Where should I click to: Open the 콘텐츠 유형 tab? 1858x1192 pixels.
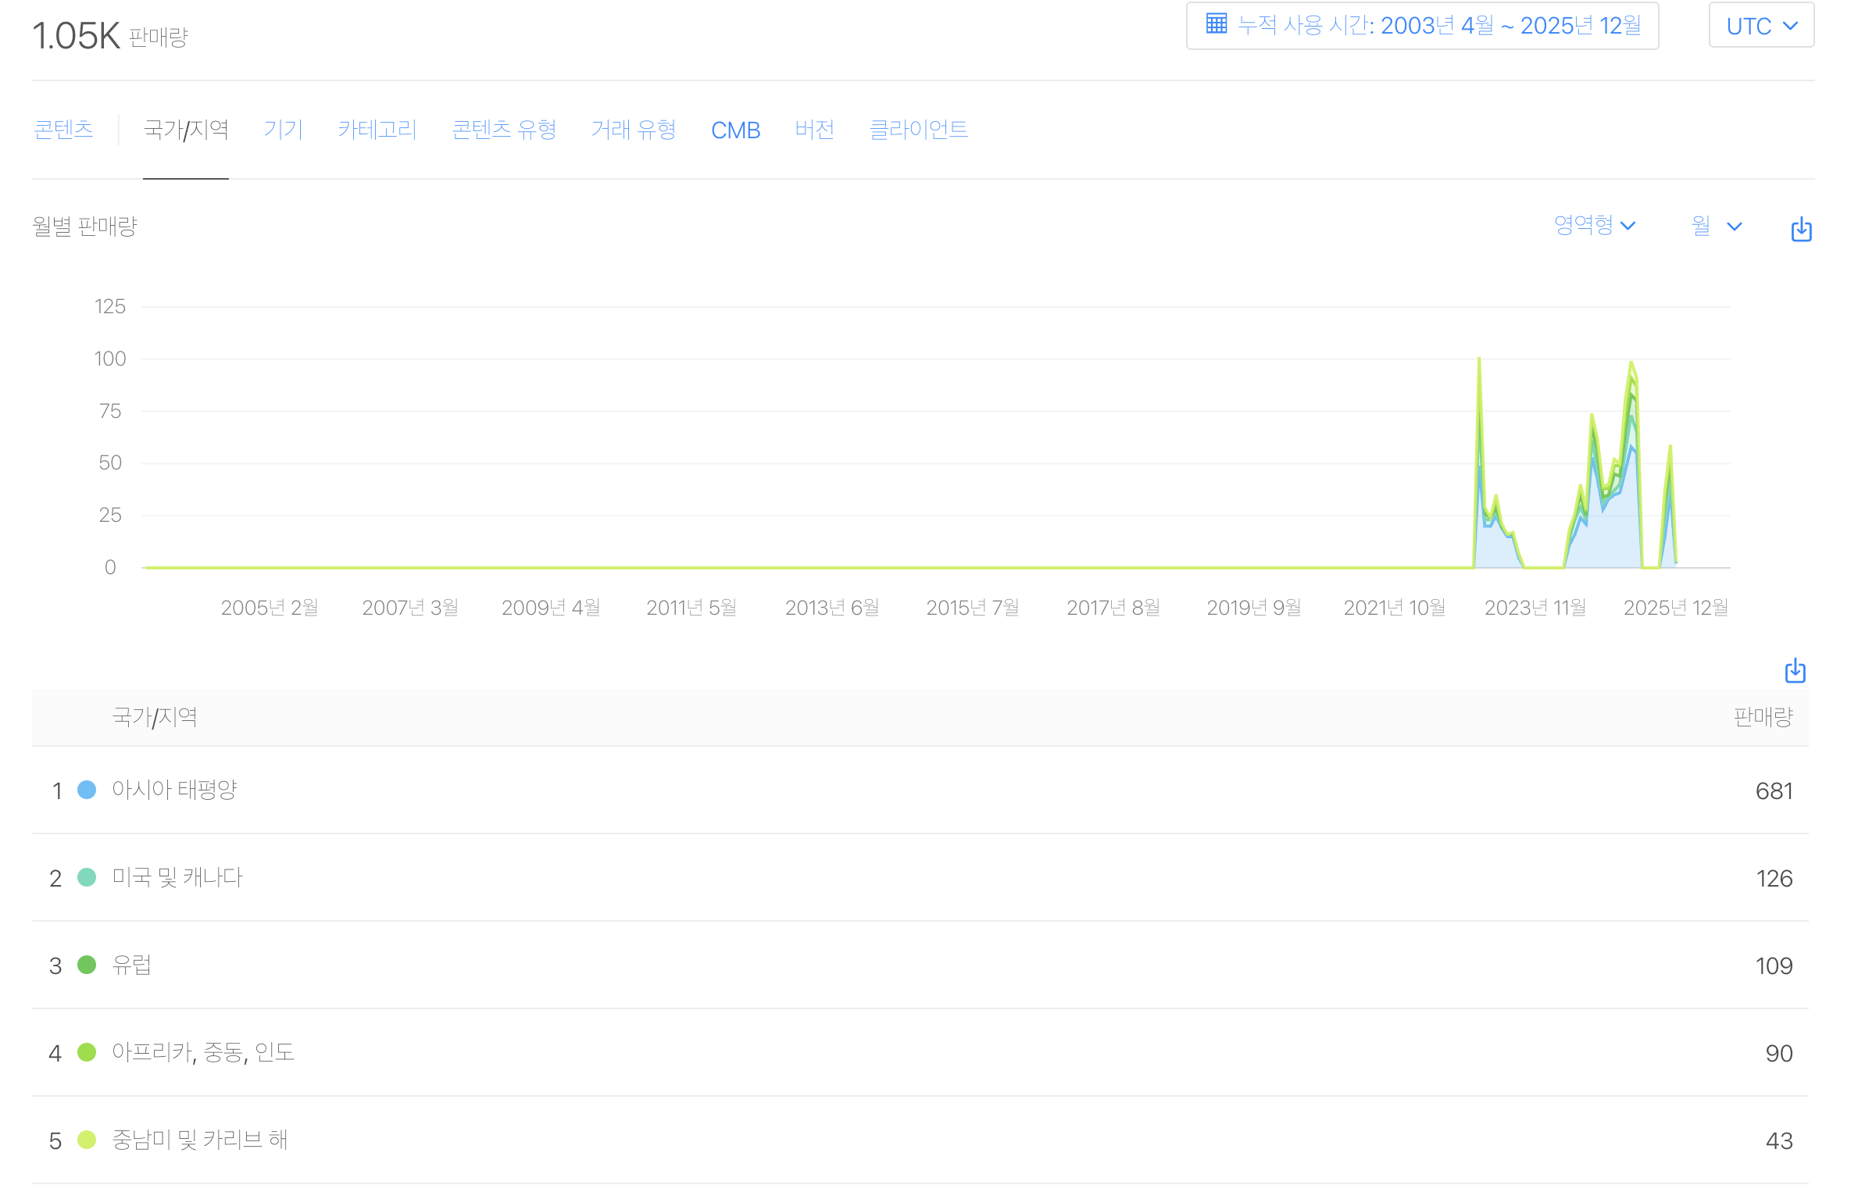(504, 130)
